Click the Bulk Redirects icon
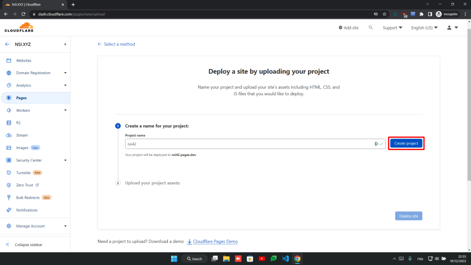 coord(9,197)
